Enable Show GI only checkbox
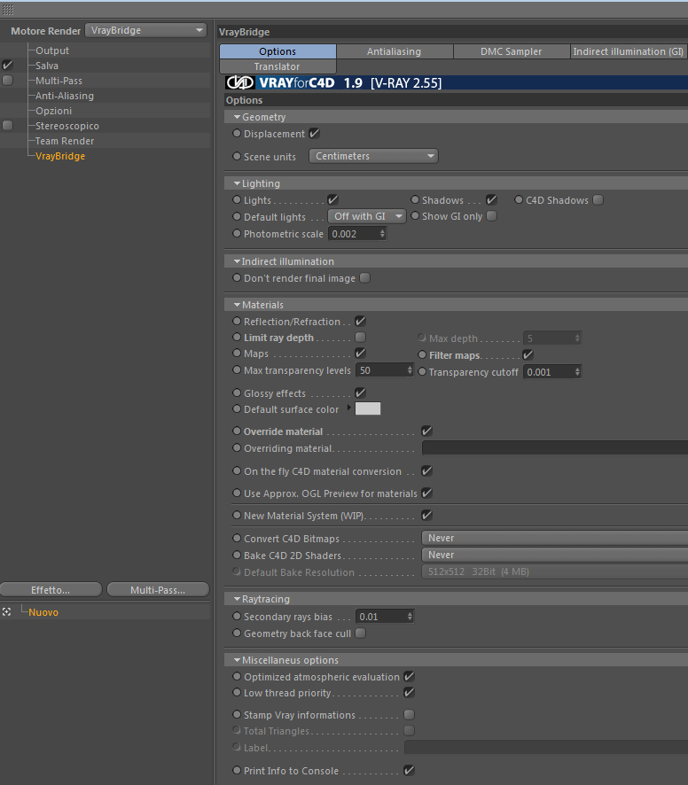This screenshot has height=785, width=688. coord(491,216)
